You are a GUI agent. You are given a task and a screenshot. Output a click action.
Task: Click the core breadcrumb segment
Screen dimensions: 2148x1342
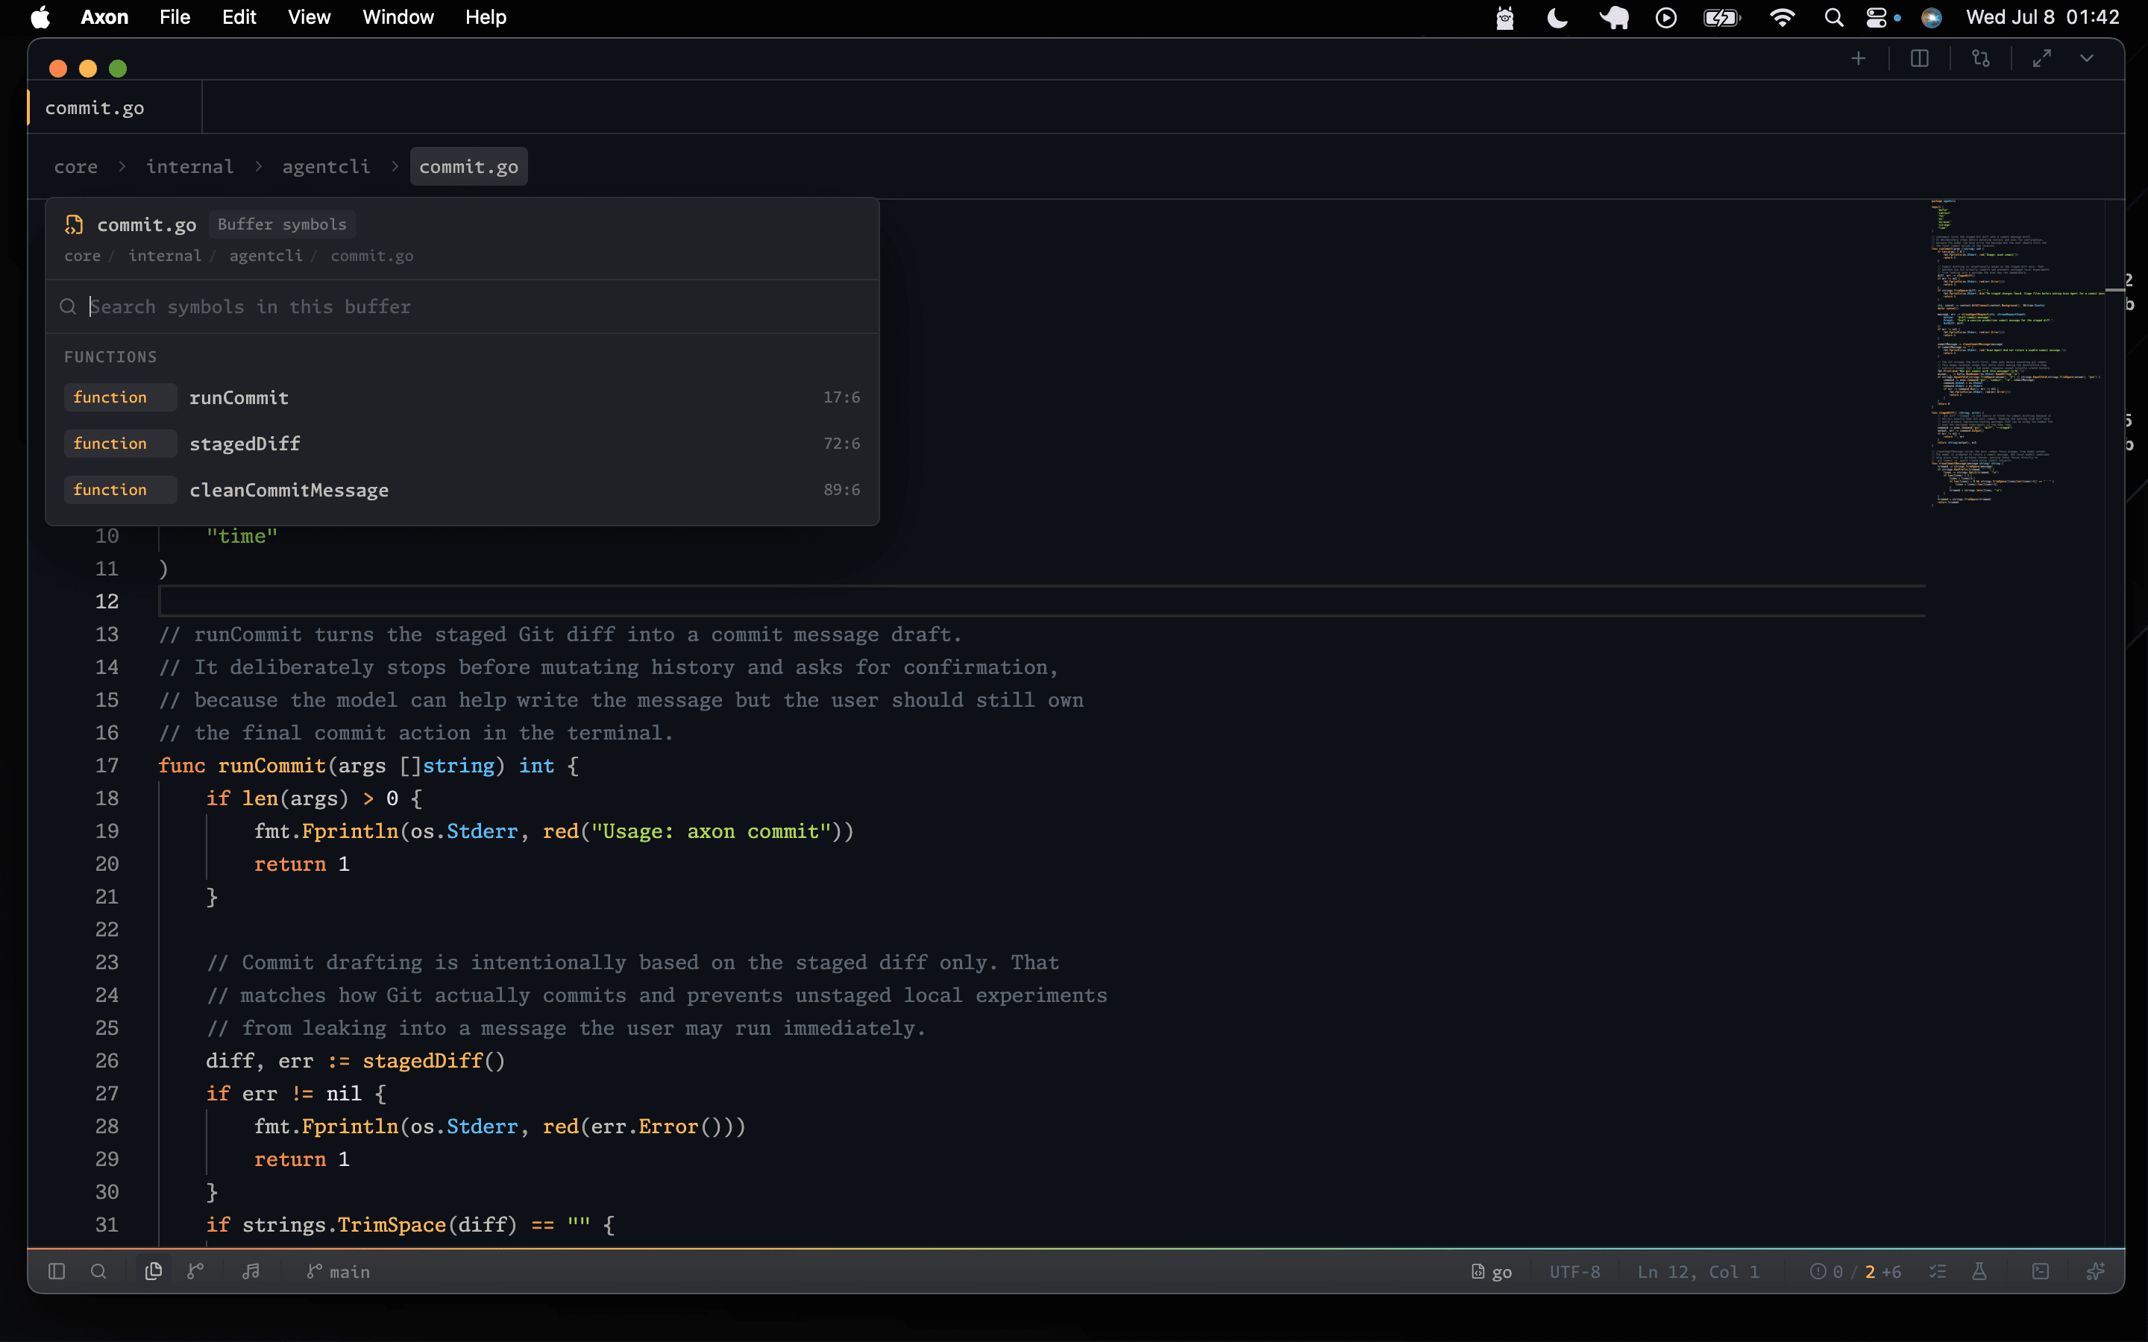(75, 167)
